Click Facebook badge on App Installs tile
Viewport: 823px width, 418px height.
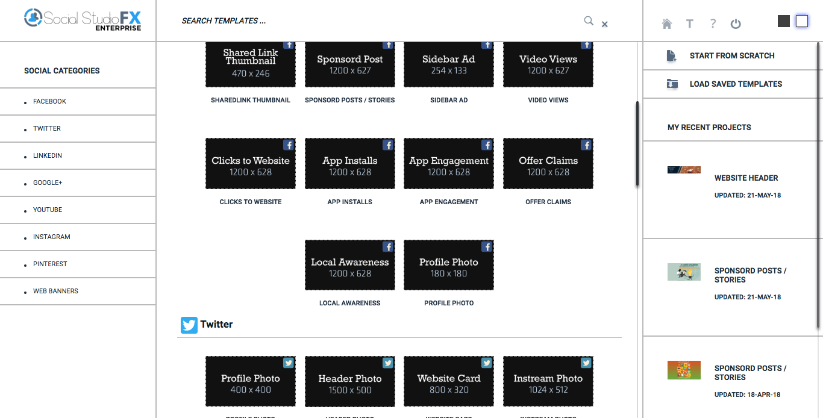388,145
